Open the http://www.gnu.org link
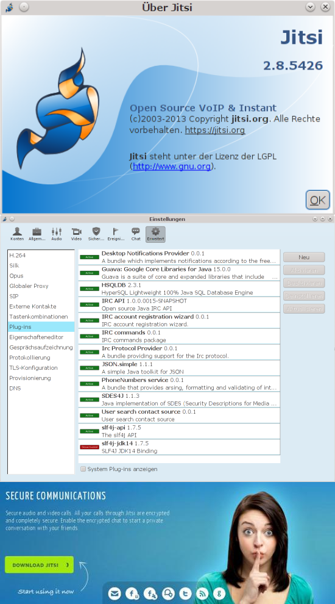 (172, 167)
